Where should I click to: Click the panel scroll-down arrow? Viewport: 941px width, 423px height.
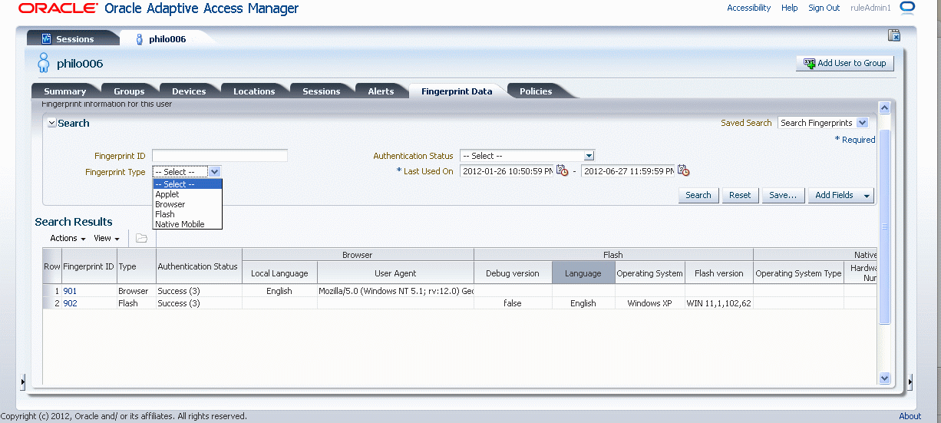884,378
